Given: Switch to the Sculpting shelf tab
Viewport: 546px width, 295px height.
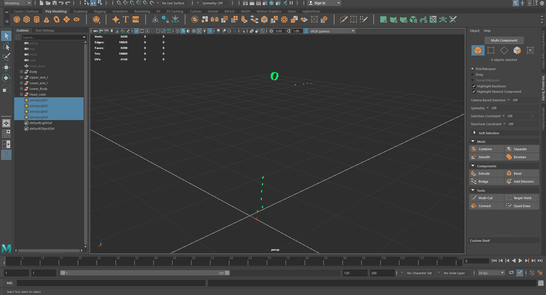Looking at the screenshot, I should tap(80, 11).
